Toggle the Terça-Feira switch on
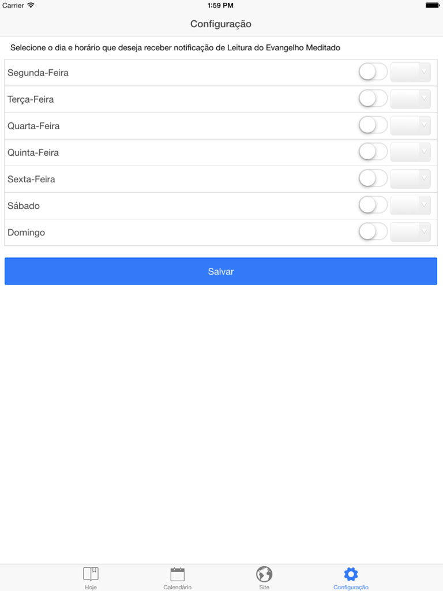443x591 pixels. click(373, 99)
